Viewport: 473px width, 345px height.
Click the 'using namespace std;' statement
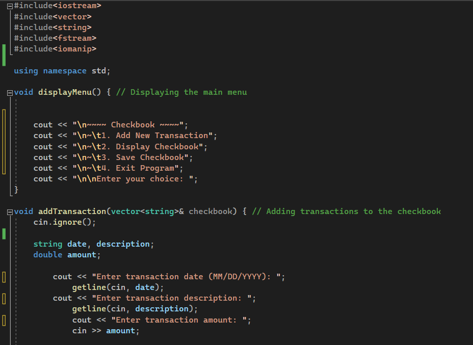[62, 71]
